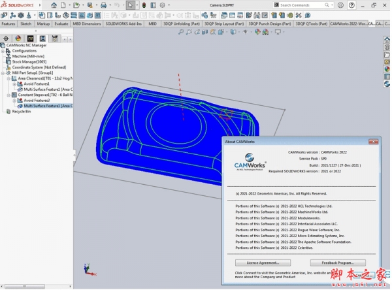This screenshot has width=392, height=290.
Task: Select the Recycle Bin tree item
Action: tap(22, 112)
